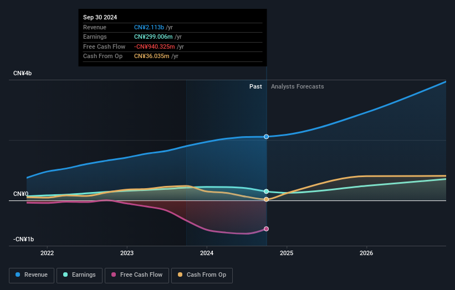Image resolution: width=455 pixels, height=290 pixels.
Task: Click the pink Free Cash Flow data point
Action: tap(267, 229)
